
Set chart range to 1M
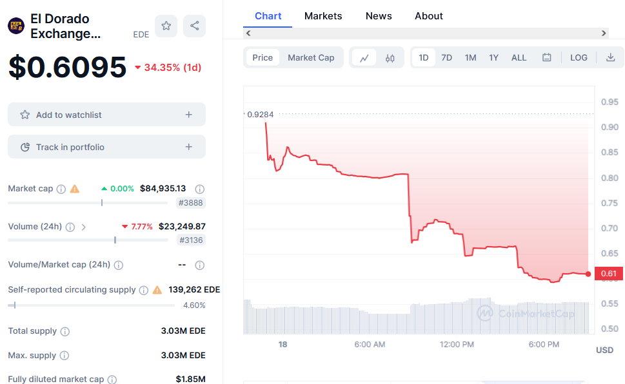click(x=470, y=58)
